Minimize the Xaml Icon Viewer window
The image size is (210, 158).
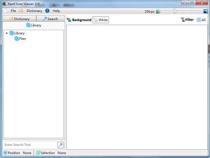point(185,3)
